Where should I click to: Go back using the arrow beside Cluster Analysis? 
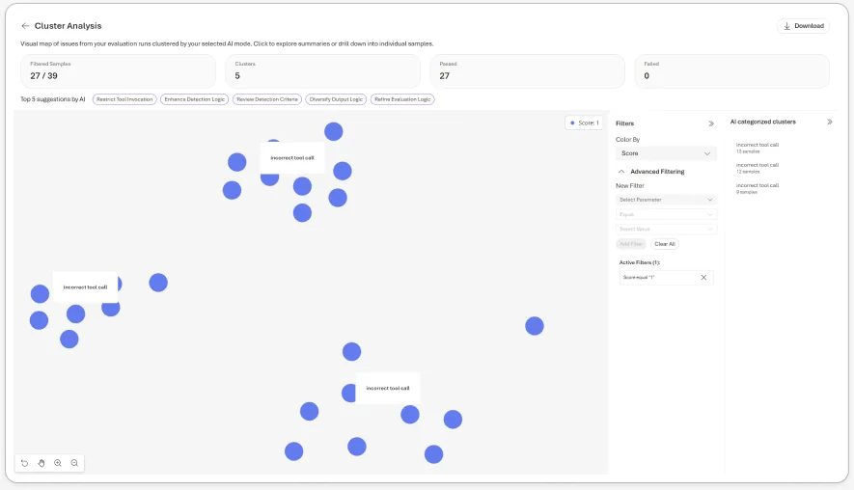tap(25, 26)
